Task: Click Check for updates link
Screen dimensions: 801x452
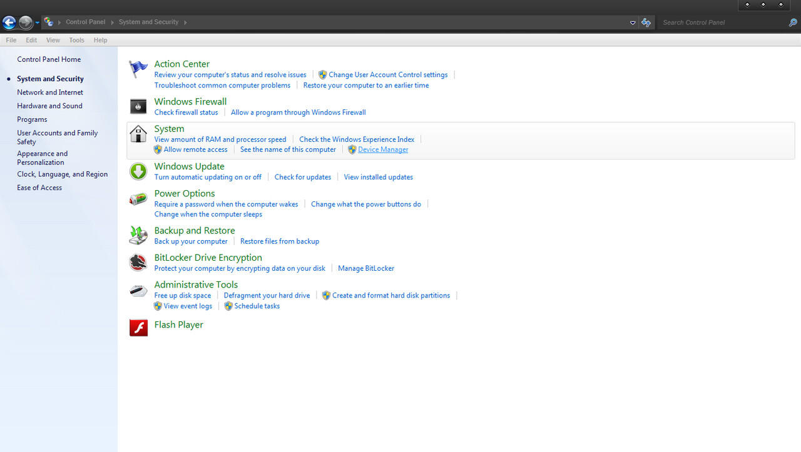Action: pos(303,177)
